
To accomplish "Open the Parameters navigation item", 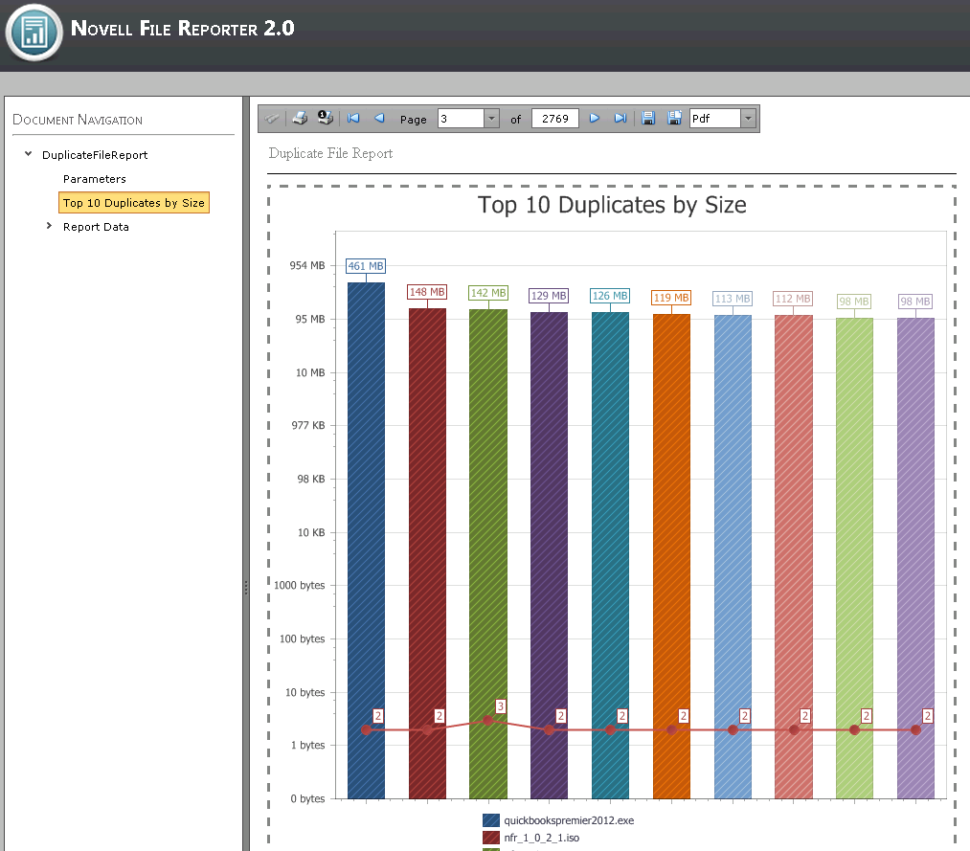I will point(95,179).
